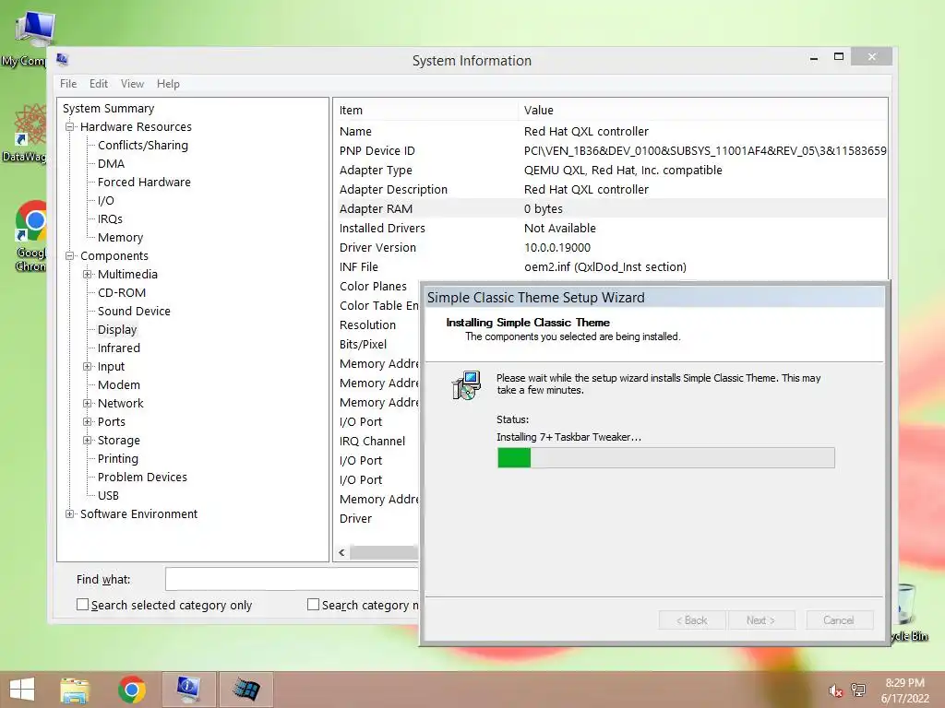The image size is (945, 708).
Task: Click the installation progress bar
Action: point(666,457)
